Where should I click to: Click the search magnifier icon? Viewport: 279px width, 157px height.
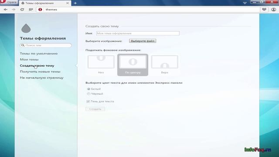pyautogui.click(x=23, y=45)
